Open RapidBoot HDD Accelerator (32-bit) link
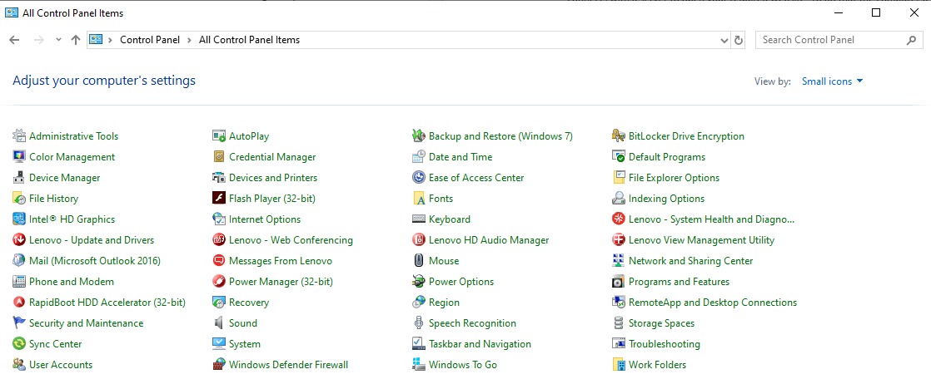The height and width of the screenshot is (379, 931). pos(107,303)
